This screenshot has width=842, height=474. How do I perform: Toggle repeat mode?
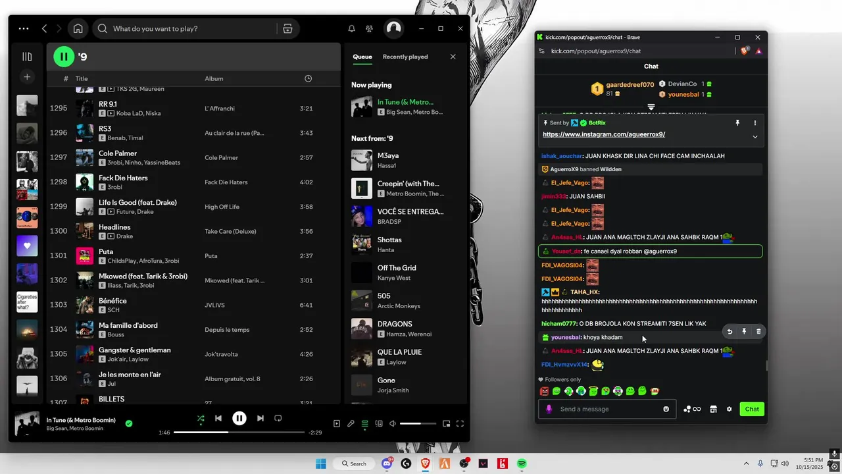point(278,418)
